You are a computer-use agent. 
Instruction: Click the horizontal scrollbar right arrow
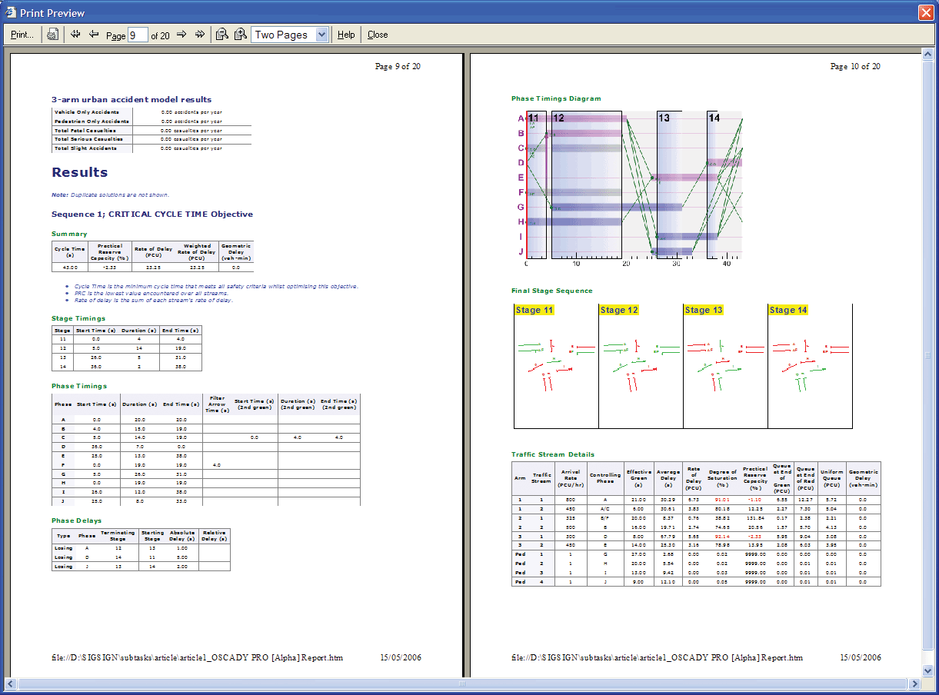coord(915,683)
